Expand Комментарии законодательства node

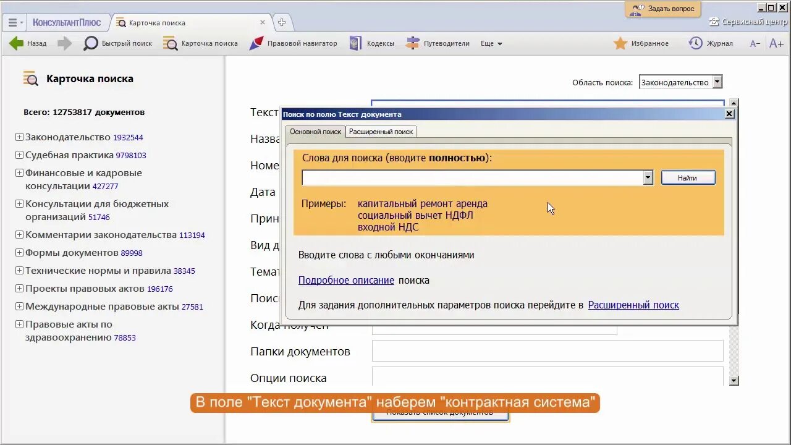19,235
